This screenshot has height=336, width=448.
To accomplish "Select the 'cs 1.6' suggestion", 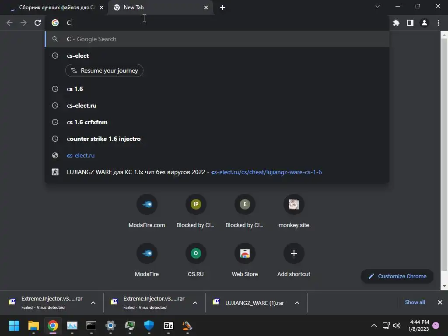I will point(217,89).
